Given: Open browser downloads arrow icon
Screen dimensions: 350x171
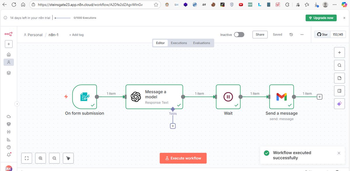Looking at the screenshot, I should pos(316,5).
